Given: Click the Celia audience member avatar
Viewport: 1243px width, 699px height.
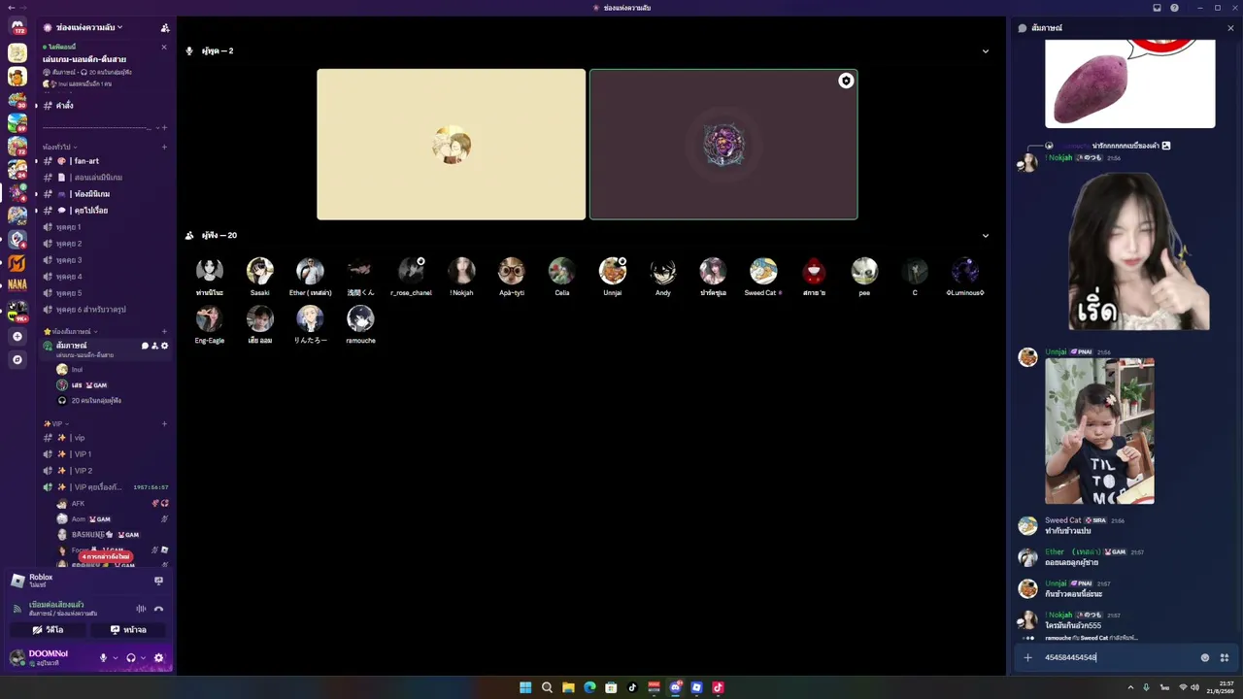Looking at the screenshot, I should (x=562, y=271).
